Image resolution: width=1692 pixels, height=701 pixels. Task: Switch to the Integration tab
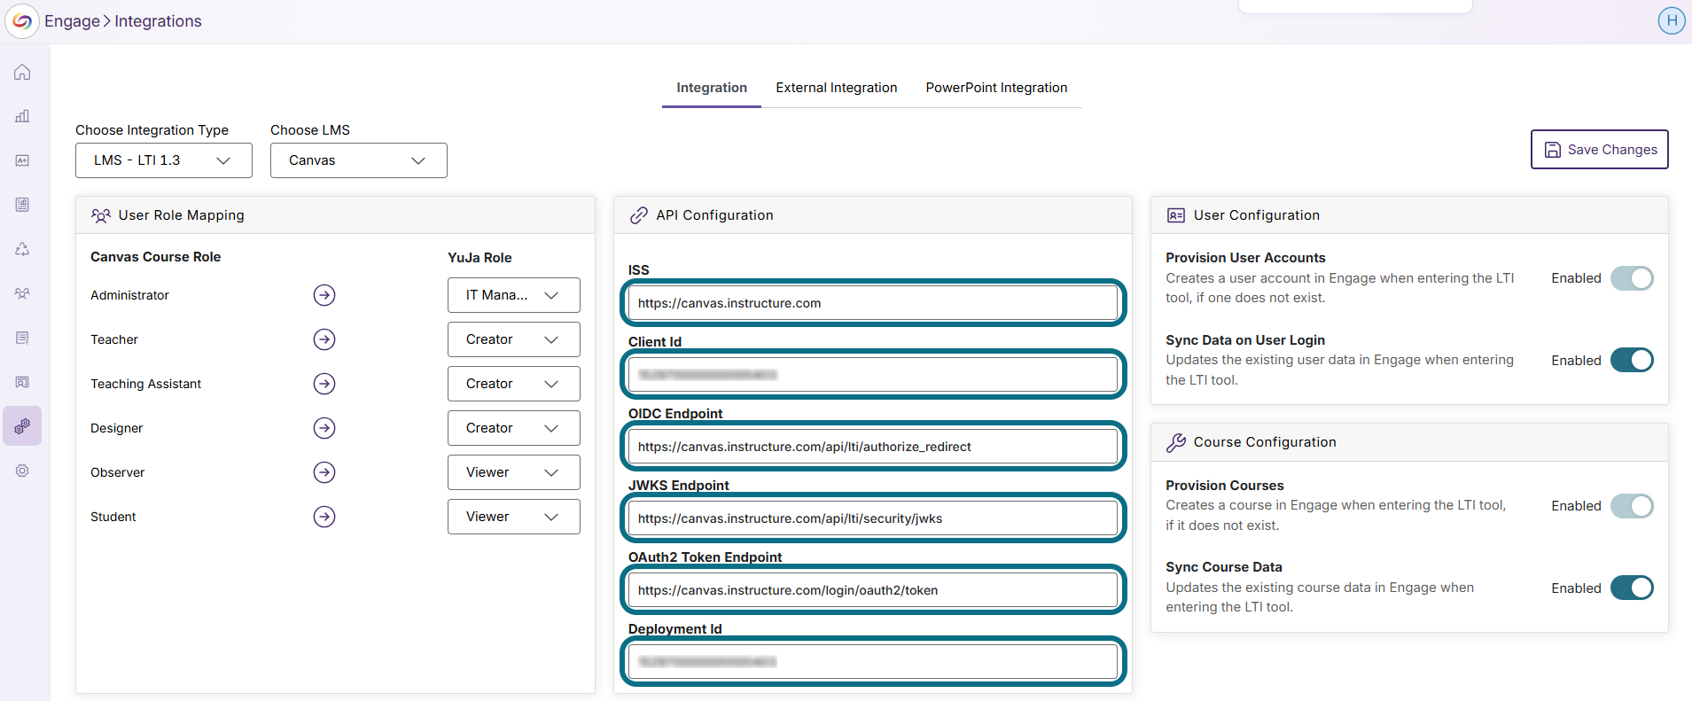(712, 88)
